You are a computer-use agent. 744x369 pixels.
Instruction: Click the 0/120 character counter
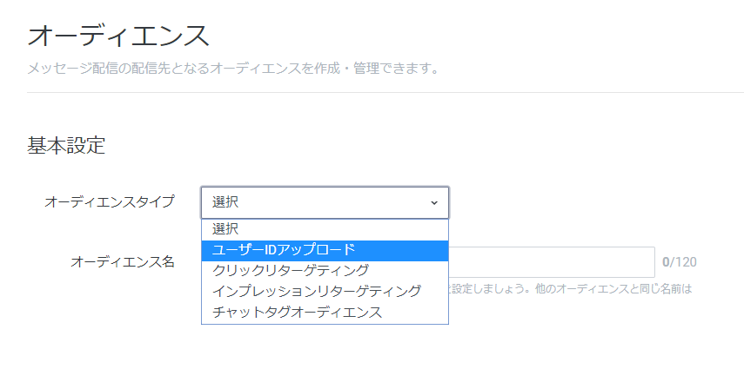click(x=680, y=262)
